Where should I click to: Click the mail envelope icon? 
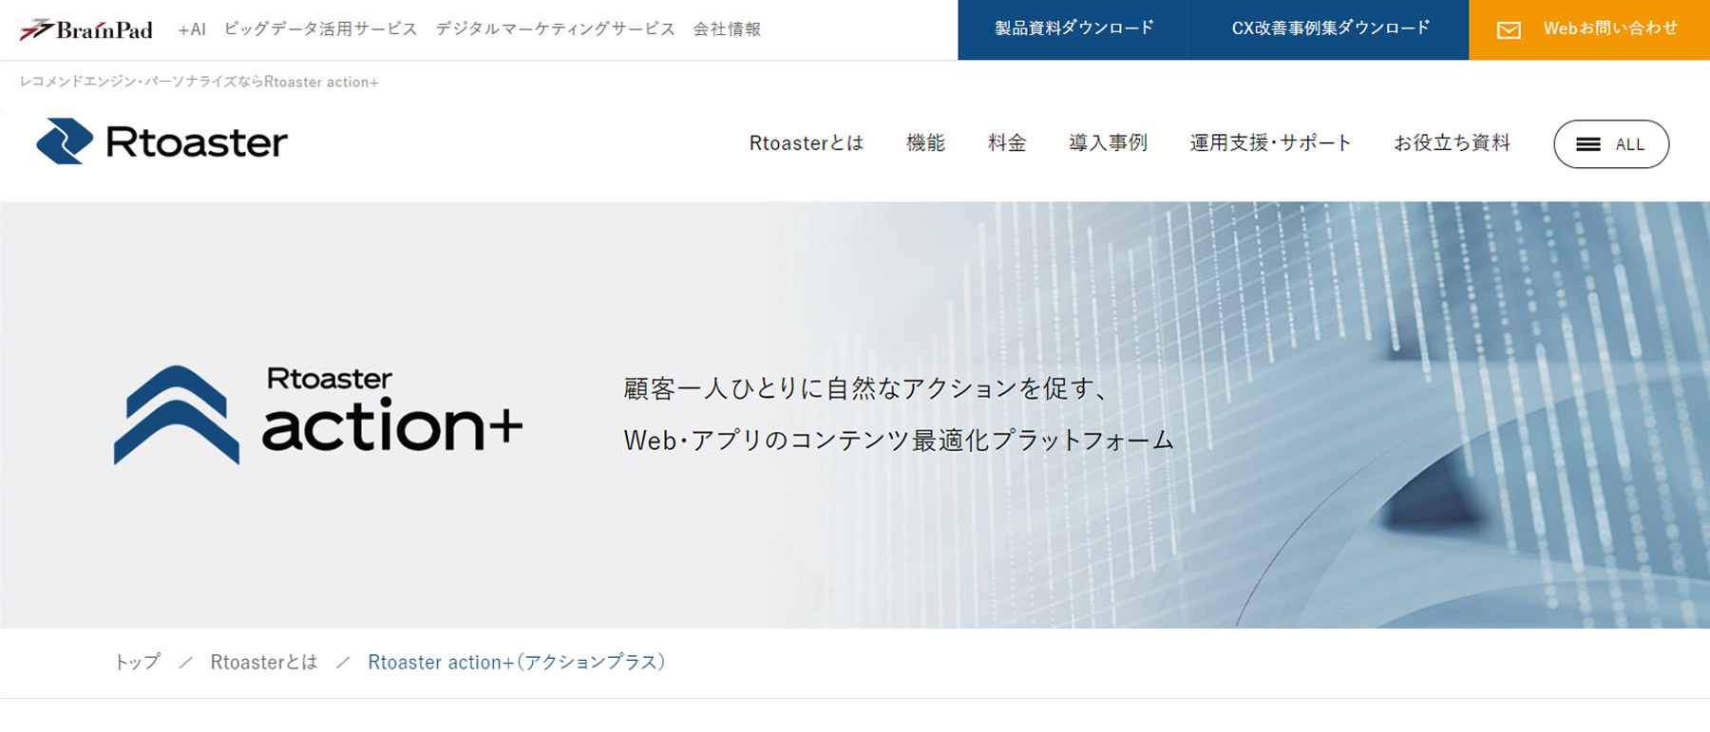coord(1509,30)
